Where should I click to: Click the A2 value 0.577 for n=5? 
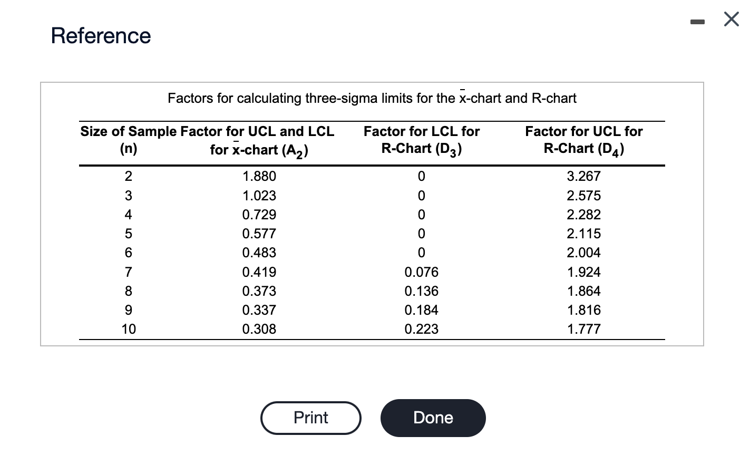click(259, 234)
